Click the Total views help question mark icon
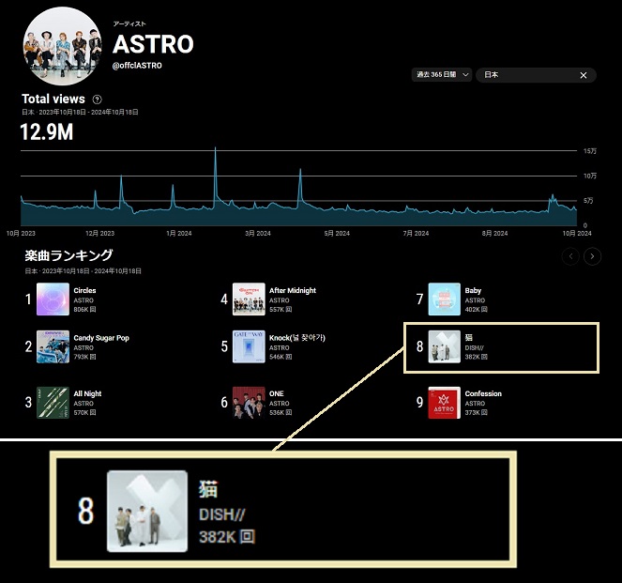This screenshot has height=583, width=622. coord(98,100)
